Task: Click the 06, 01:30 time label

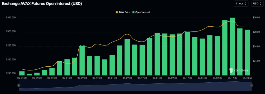Action: point(67,78)
